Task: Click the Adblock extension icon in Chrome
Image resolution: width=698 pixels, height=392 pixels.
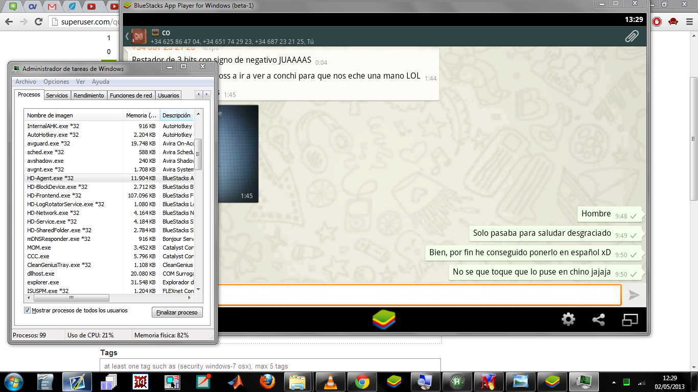Action: [x=658, y=21]
